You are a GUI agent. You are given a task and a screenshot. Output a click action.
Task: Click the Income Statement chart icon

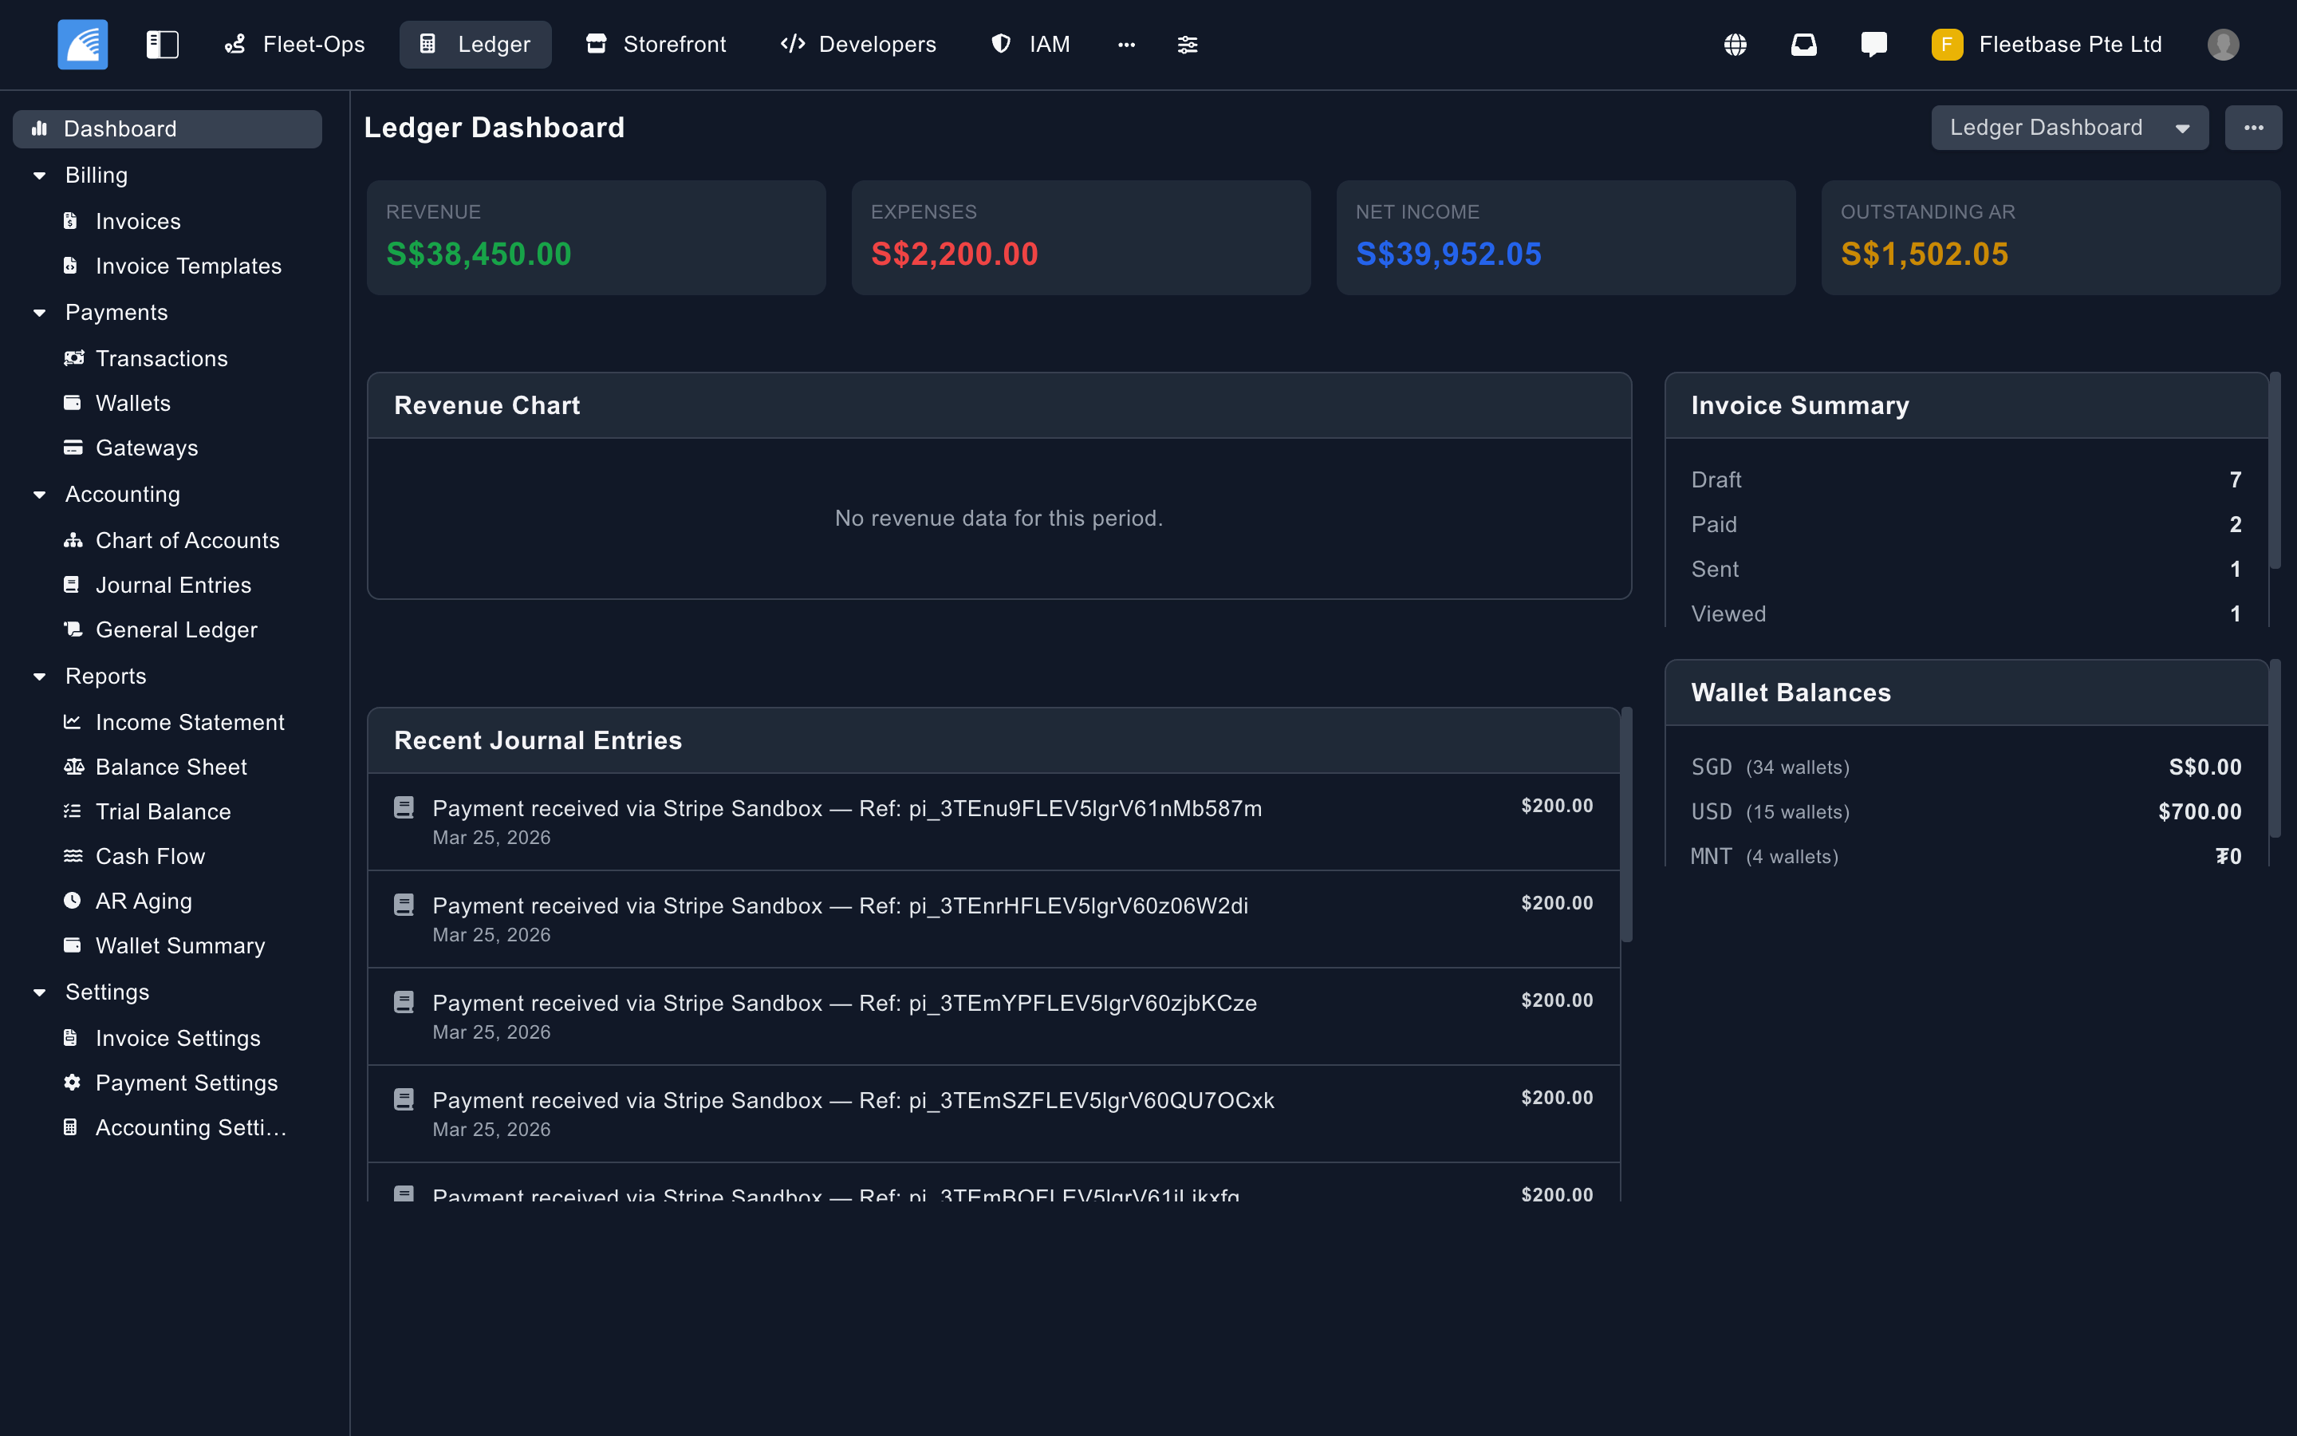[72, 722]
